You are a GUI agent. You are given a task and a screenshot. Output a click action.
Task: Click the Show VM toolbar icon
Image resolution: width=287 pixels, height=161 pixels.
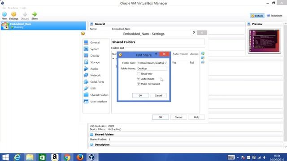[35, 16]
